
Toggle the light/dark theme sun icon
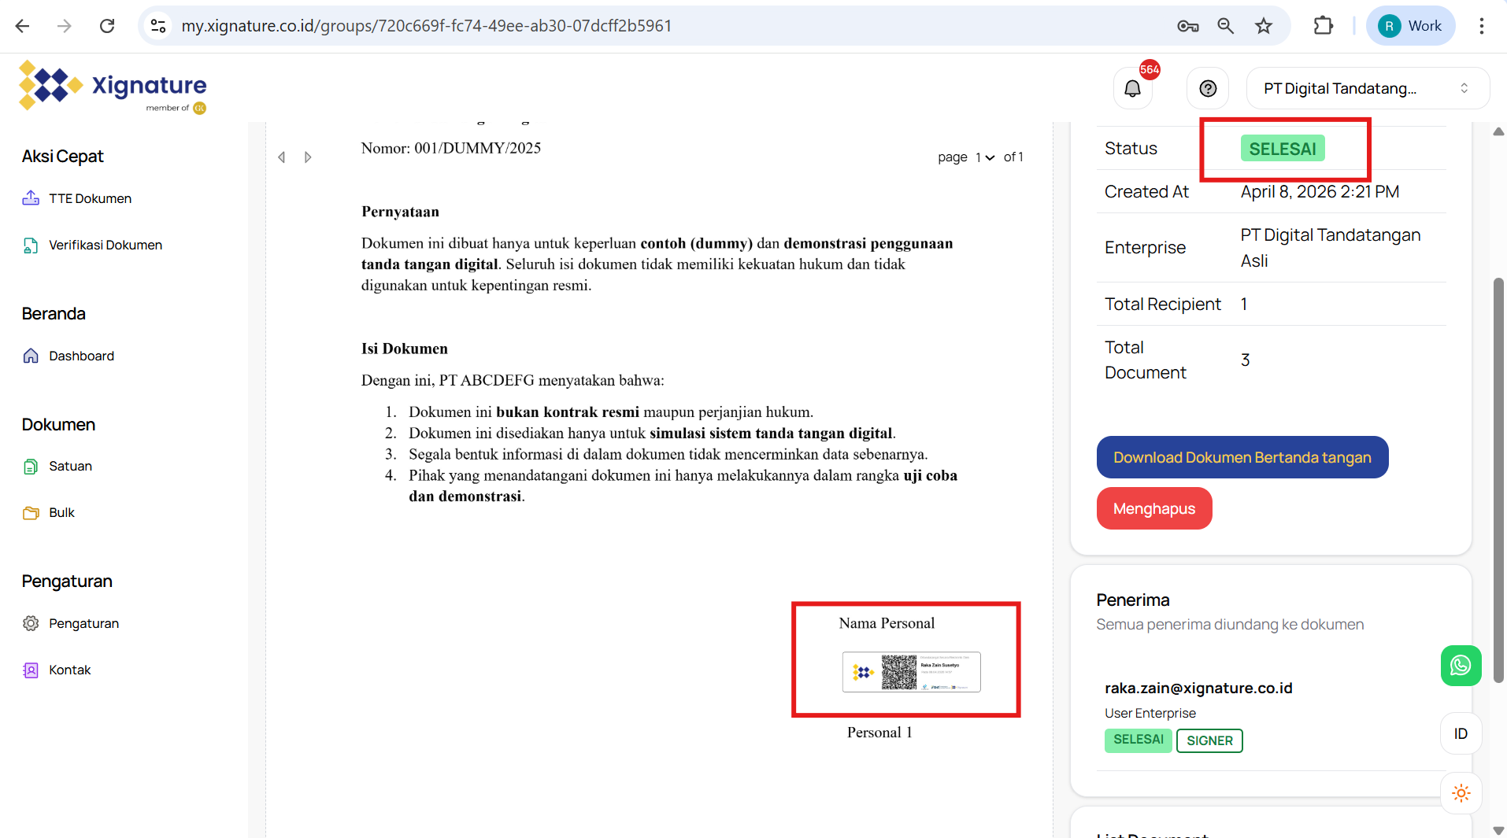click(x=1461, y=793)
